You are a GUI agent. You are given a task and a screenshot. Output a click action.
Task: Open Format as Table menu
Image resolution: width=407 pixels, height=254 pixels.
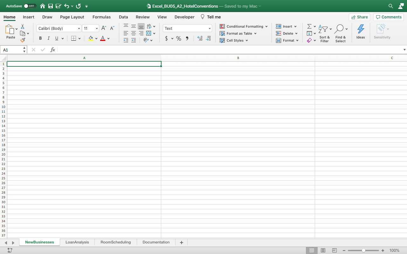pyautogui.click(x=238, y=33)
